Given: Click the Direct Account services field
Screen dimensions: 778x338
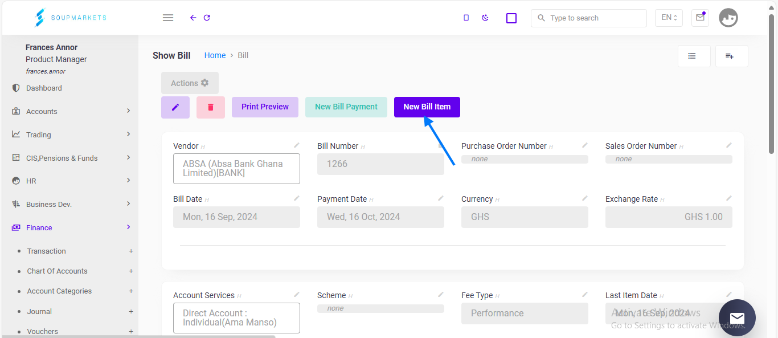Looking at the screenshot, I should tap(236, 318).
